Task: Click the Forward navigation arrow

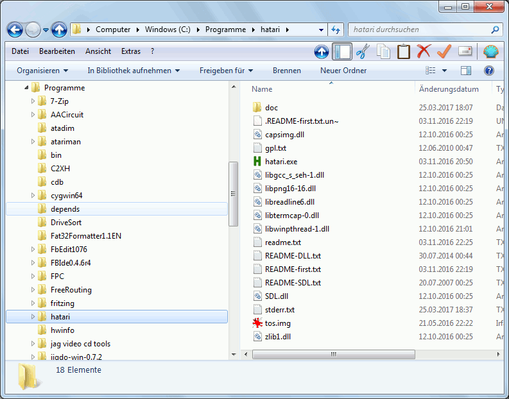Action: (33, 30)
